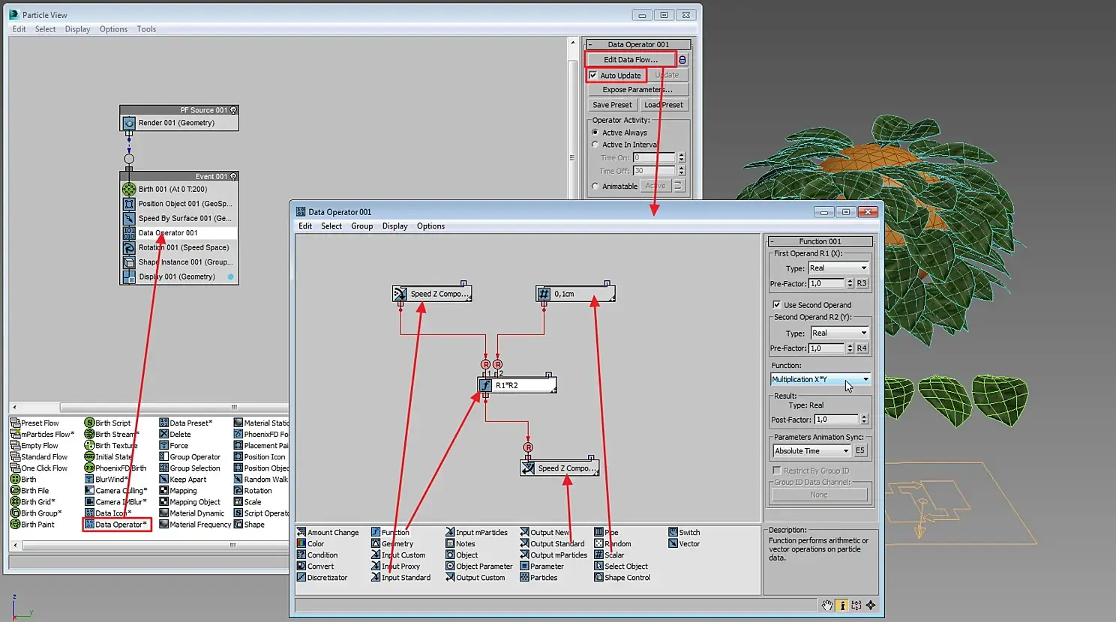Open Display menu in Data Operator window
This screenshot has width=1116, height=622.
click(394, 226)
